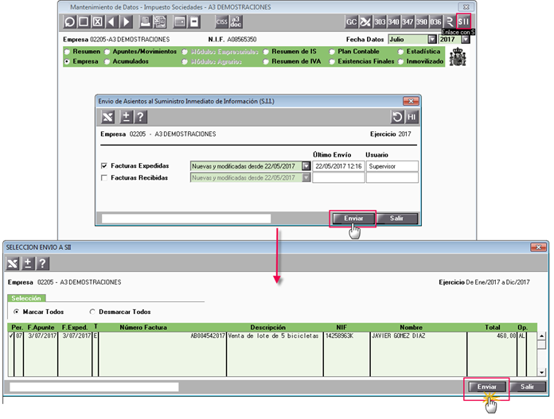Uncheck the Facturas Expedidas checkbox
554x419 pixels.
coord(103,165)
